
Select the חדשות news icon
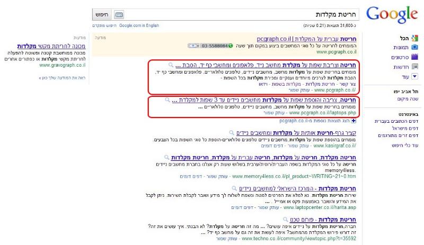(414, 67)
